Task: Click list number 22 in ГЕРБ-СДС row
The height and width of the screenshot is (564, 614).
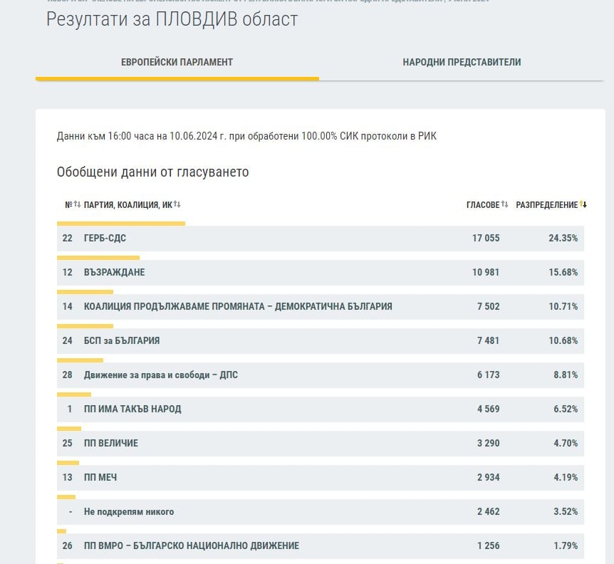Action: [68, 239]
